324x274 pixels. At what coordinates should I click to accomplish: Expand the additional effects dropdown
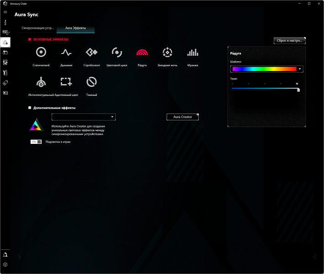click(84, 117)
